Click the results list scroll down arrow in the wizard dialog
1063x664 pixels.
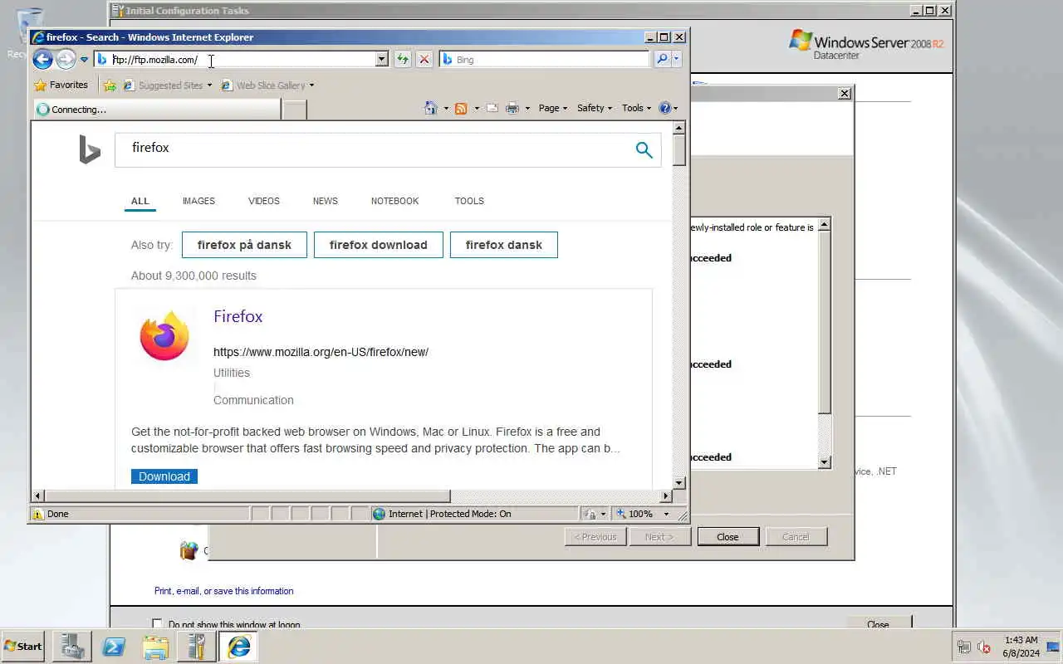tap(824, 462)
